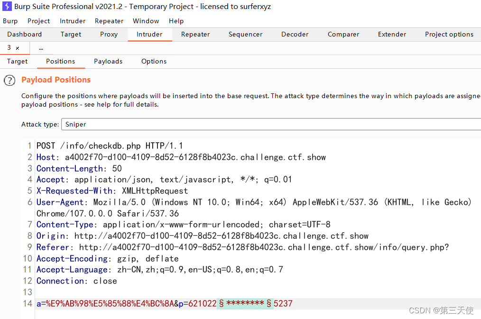The image size is (481, 319).
Task: Switch to the Decoder tab
Action: pos(295,34)
